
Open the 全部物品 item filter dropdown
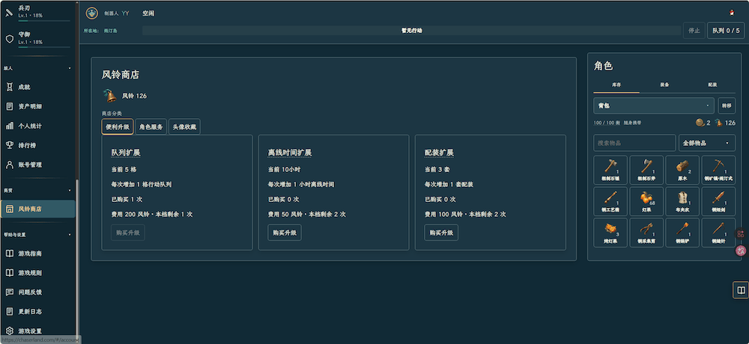click(707, 143)
